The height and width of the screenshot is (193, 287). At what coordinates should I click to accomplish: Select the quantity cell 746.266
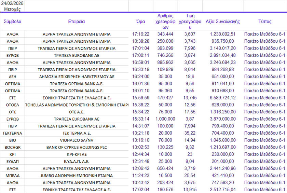pyautogui.click(x=165, y=55)
